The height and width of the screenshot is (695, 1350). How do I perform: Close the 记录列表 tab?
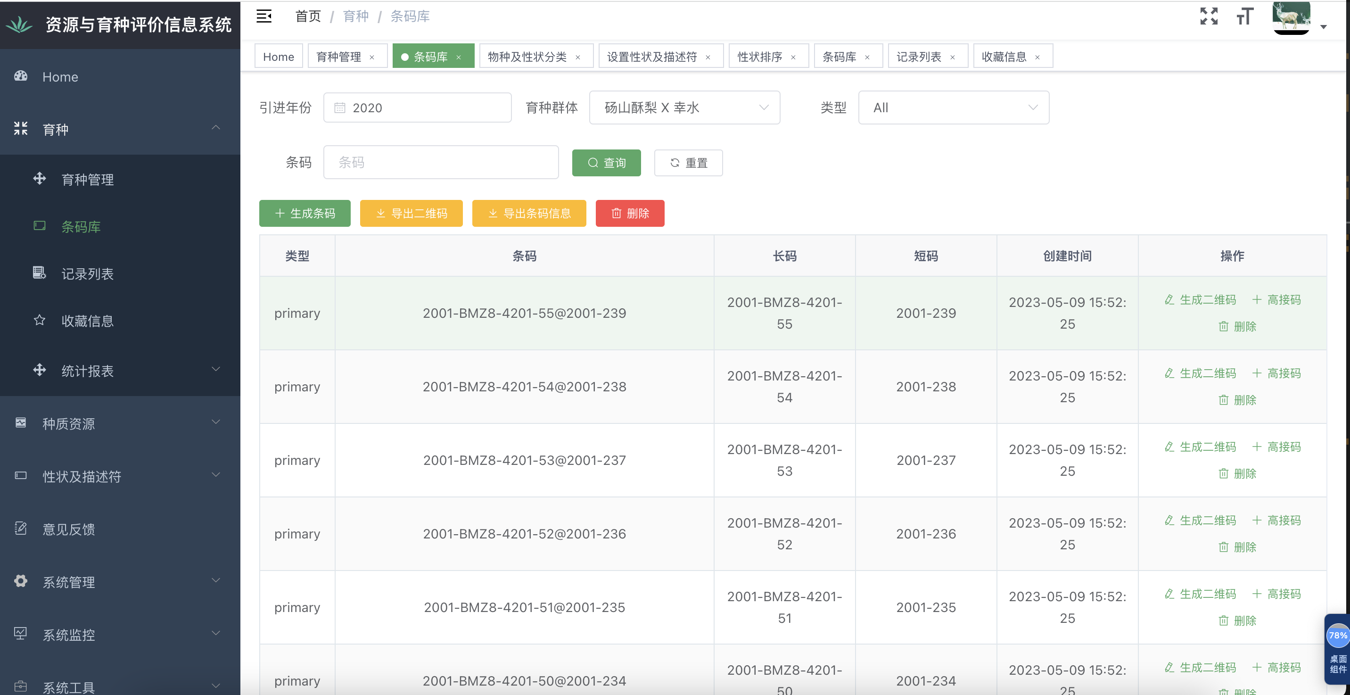952,57
